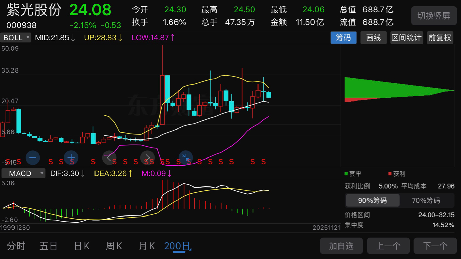Click the MACD axis label 5.36
461x259 pixels.
tap(8, 183)
